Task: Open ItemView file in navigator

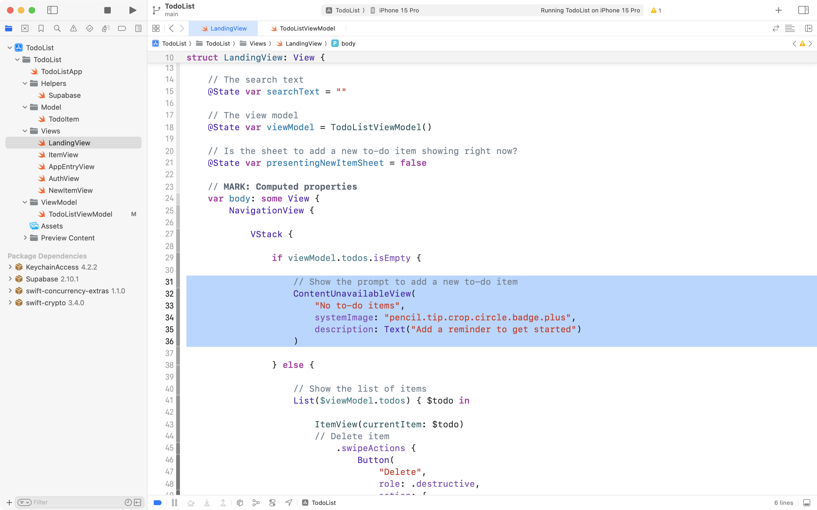Action: click(x=63, y=155)
